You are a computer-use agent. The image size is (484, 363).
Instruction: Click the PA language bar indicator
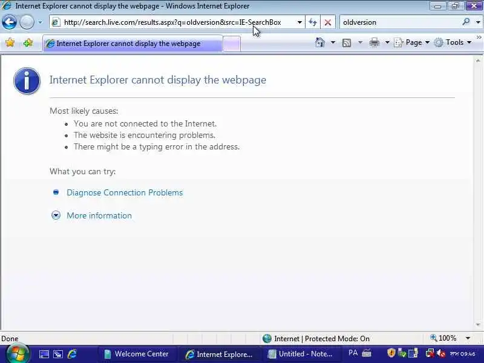(353, 353)
